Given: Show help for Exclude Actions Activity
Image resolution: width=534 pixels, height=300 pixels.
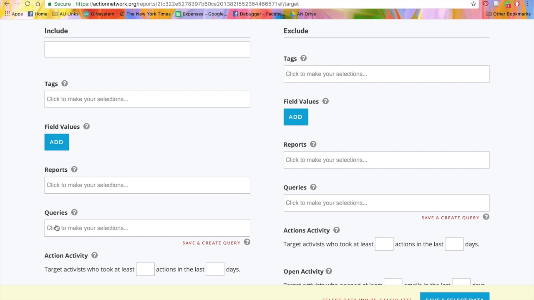Looking at the screenshot, I should (336, 230).
